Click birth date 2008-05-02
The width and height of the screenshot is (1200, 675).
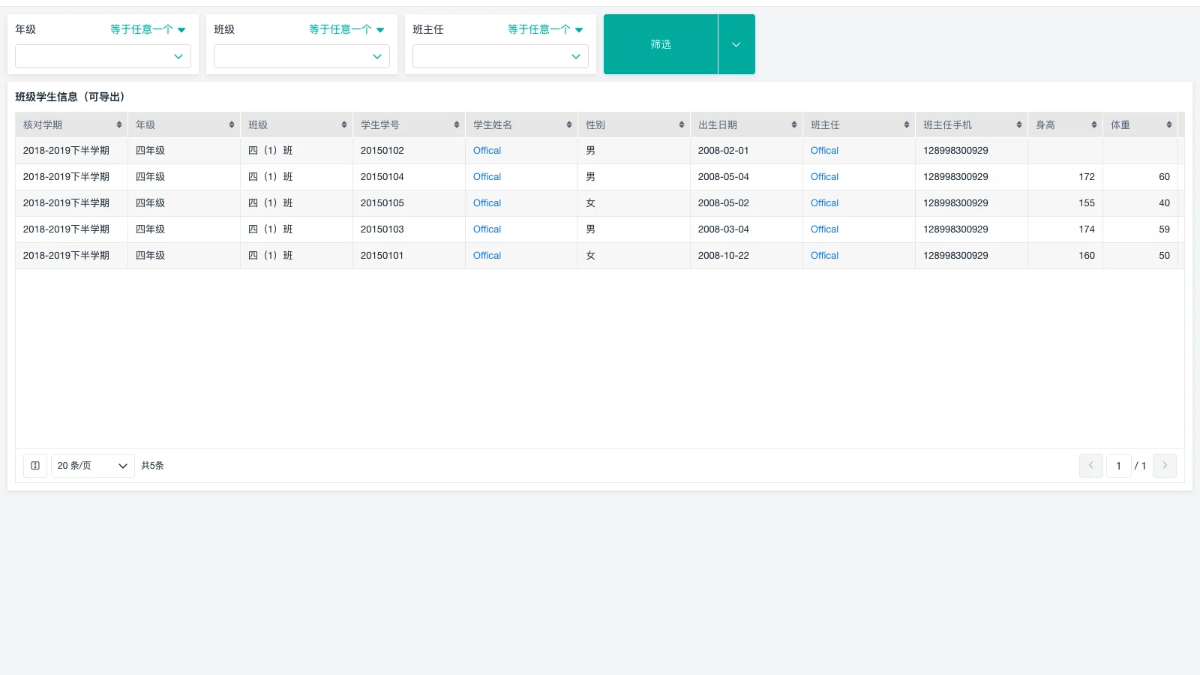tap(723, 203)
